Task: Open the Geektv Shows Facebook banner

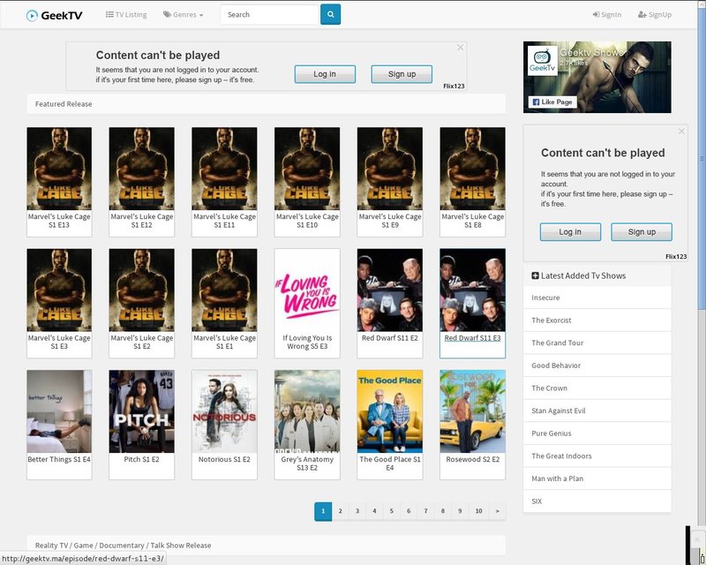Action: tap(597, 77)
